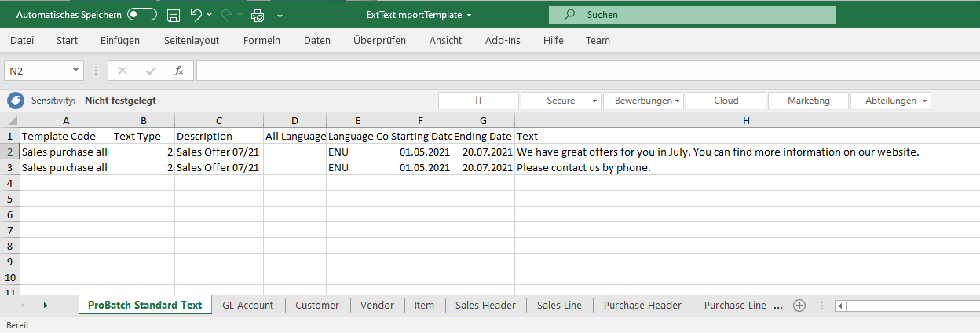Screen dimensions: 980x333
Task: Open the Customize Quick Access Toolbar arrow
Action: [x=280, y=15]
